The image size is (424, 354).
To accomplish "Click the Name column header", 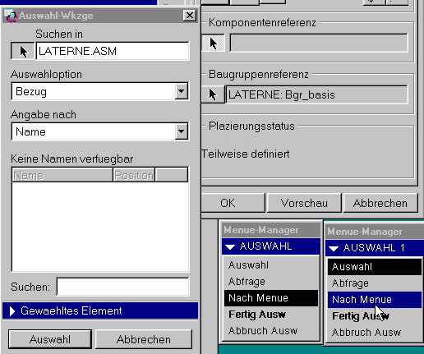I will (x=62, y=175).
